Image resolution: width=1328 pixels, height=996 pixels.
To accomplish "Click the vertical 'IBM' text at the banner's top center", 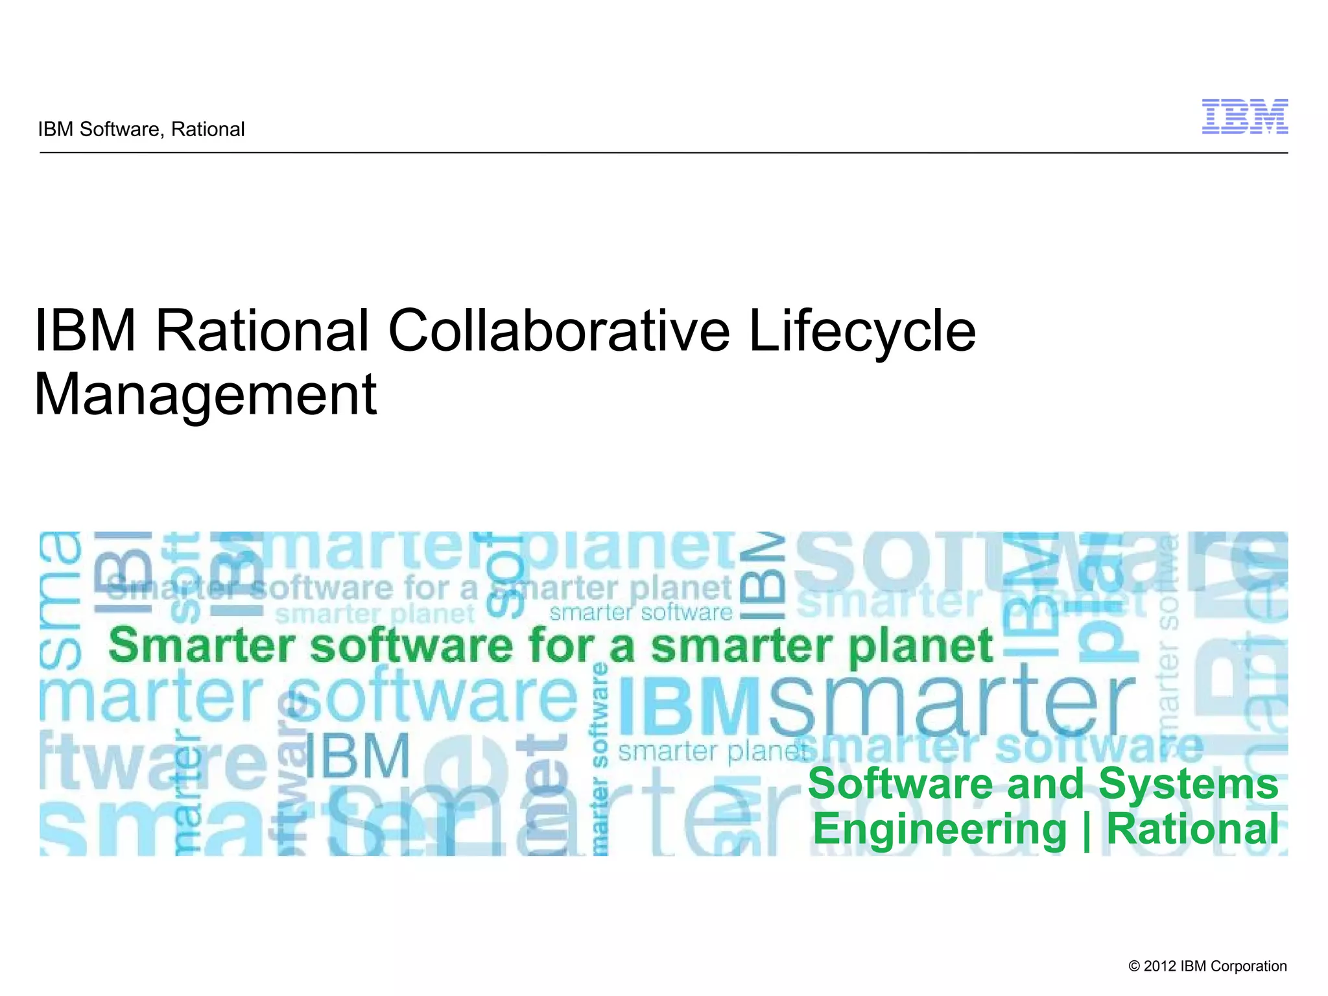I will tap(763, 577).
